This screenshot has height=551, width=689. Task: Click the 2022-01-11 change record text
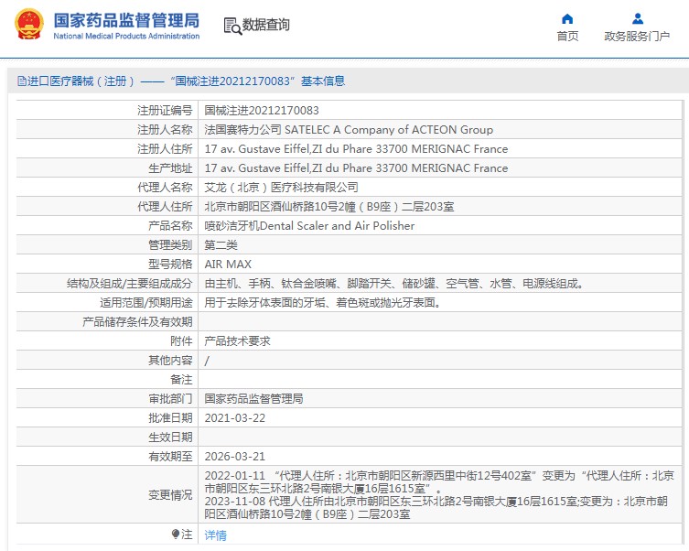coord(439,482)
